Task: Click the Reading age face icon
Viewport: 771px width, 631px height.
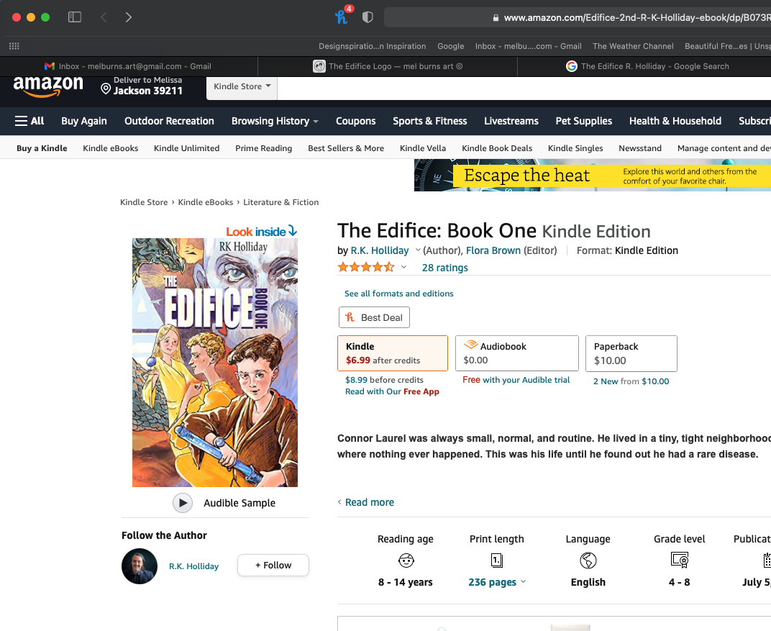Action: (x=406, y=560)
